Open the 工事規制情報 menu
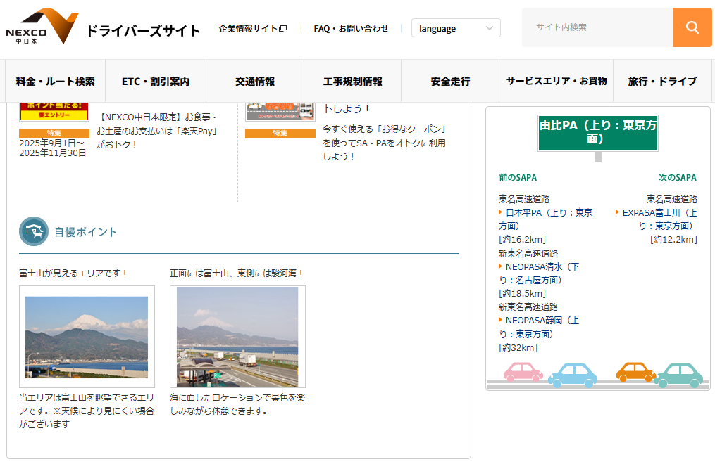715x464 pixels. (x=352, y=82)
